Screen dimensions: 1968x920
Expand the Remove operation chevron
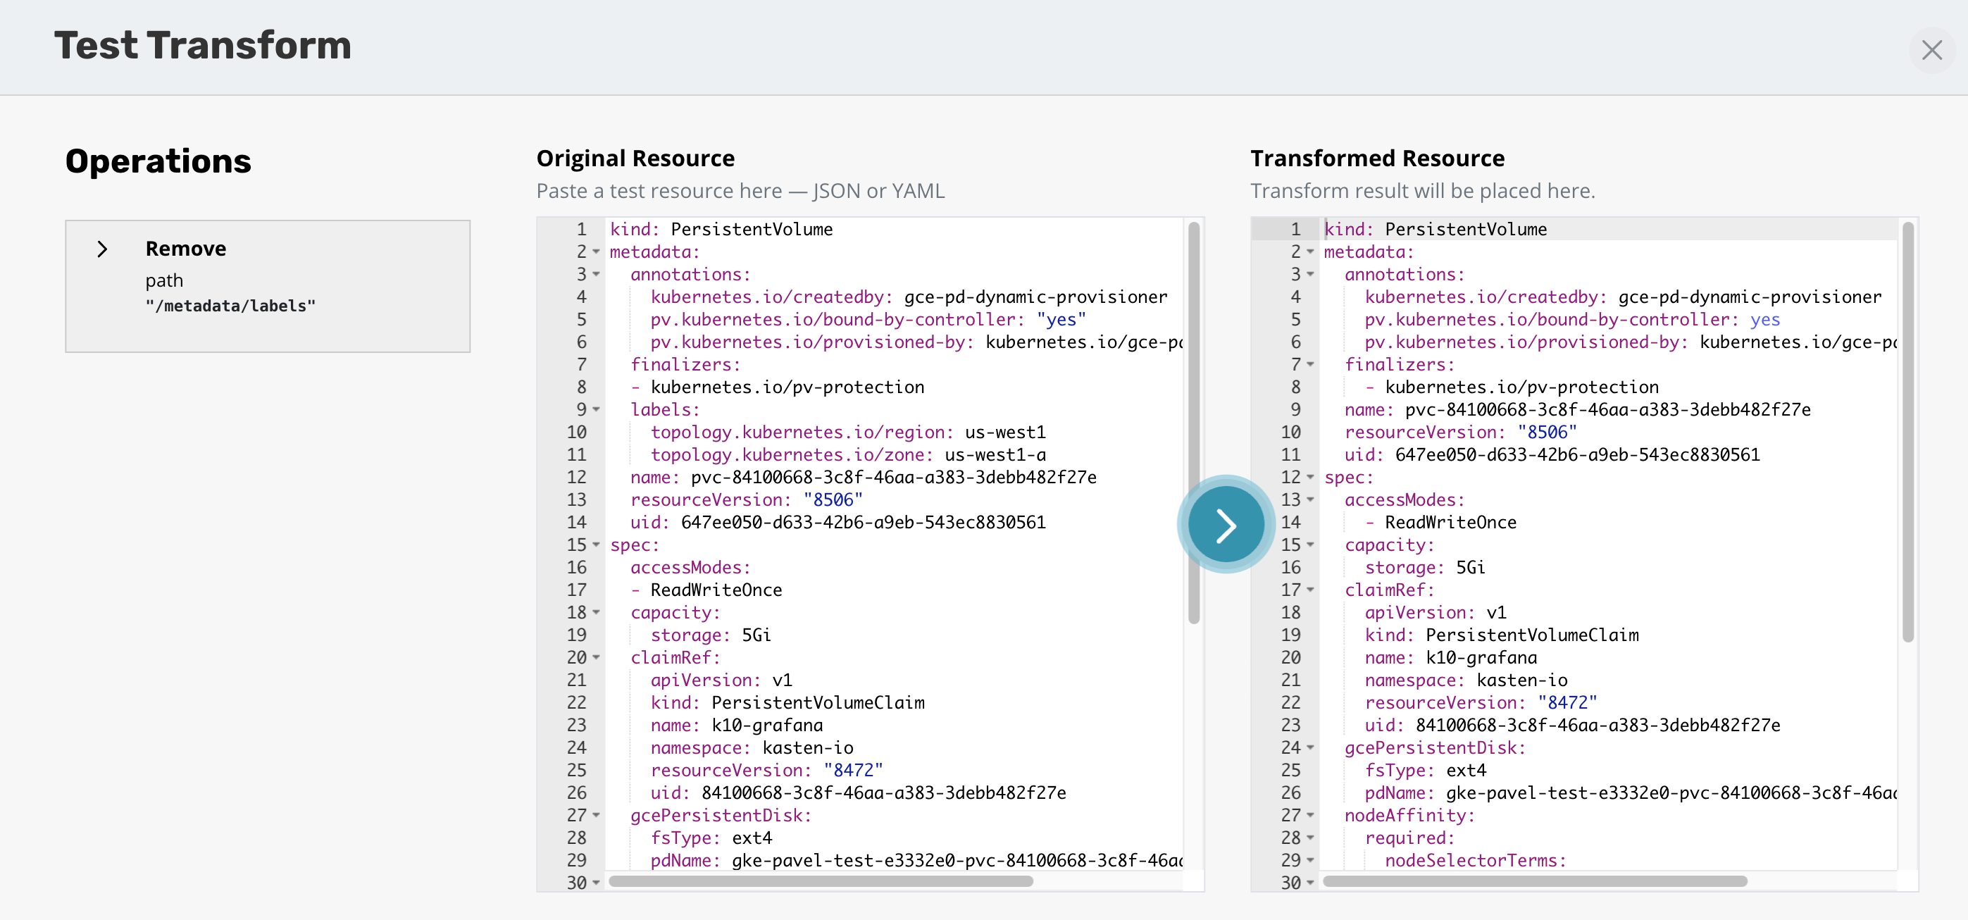pyautogui.click(x=102, y=249)
